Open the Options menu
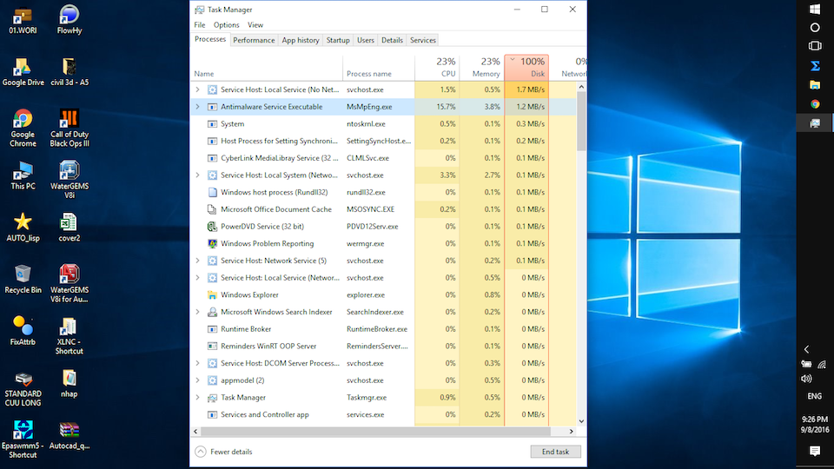 click(226, 25)
